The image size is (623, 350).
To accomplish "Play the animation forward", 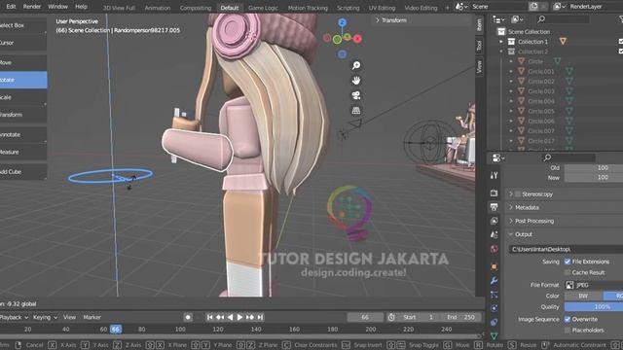I will click(x=239, y=317).
